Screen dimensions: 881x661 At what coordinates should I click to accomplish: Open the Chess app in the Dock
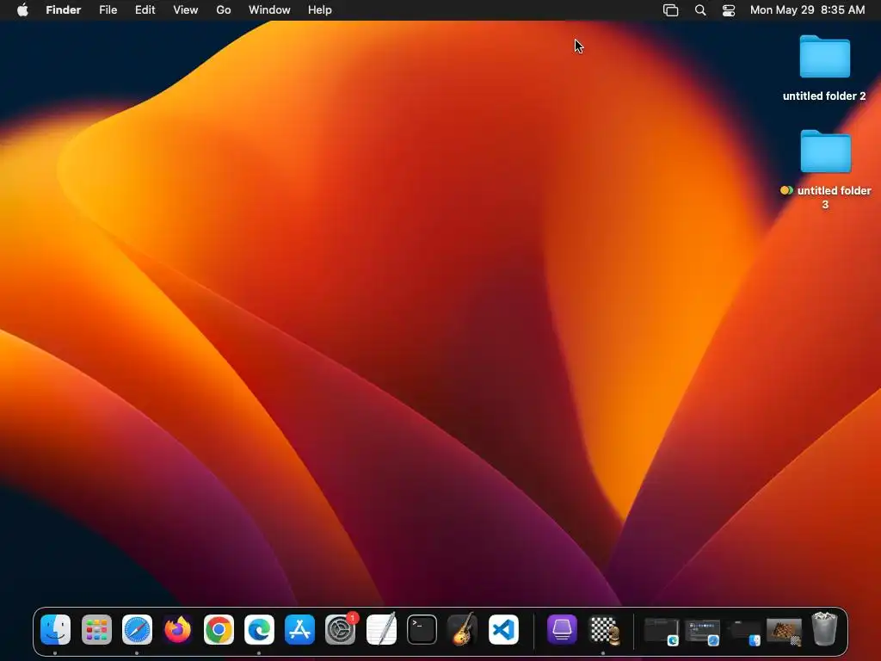(x=603, y=629)
